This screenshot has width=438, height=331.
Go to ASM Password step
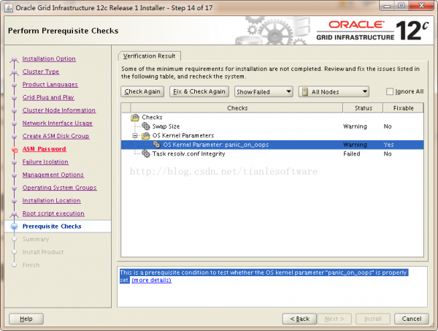coord(44,149)
